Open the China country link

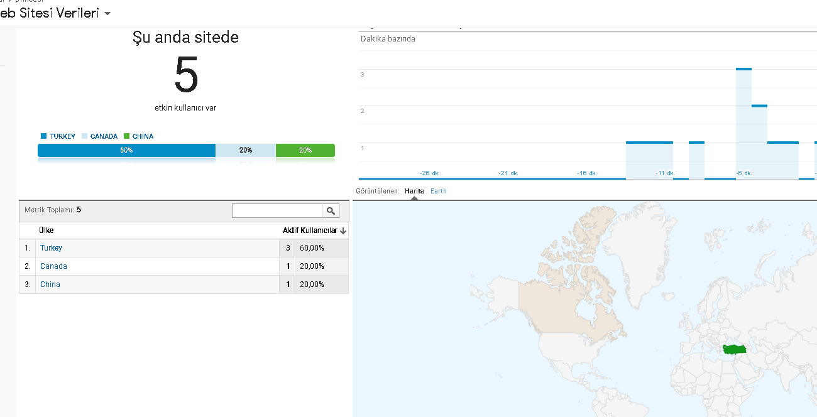50,284
